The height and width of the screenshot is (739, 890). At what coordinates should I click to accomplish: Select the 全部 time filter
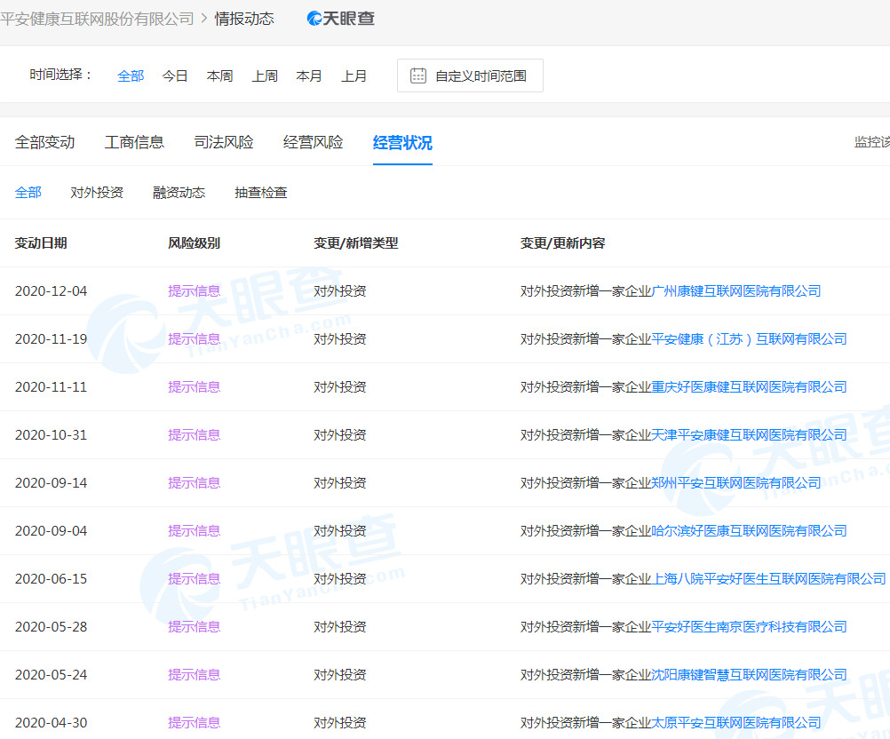pos(131,75)
